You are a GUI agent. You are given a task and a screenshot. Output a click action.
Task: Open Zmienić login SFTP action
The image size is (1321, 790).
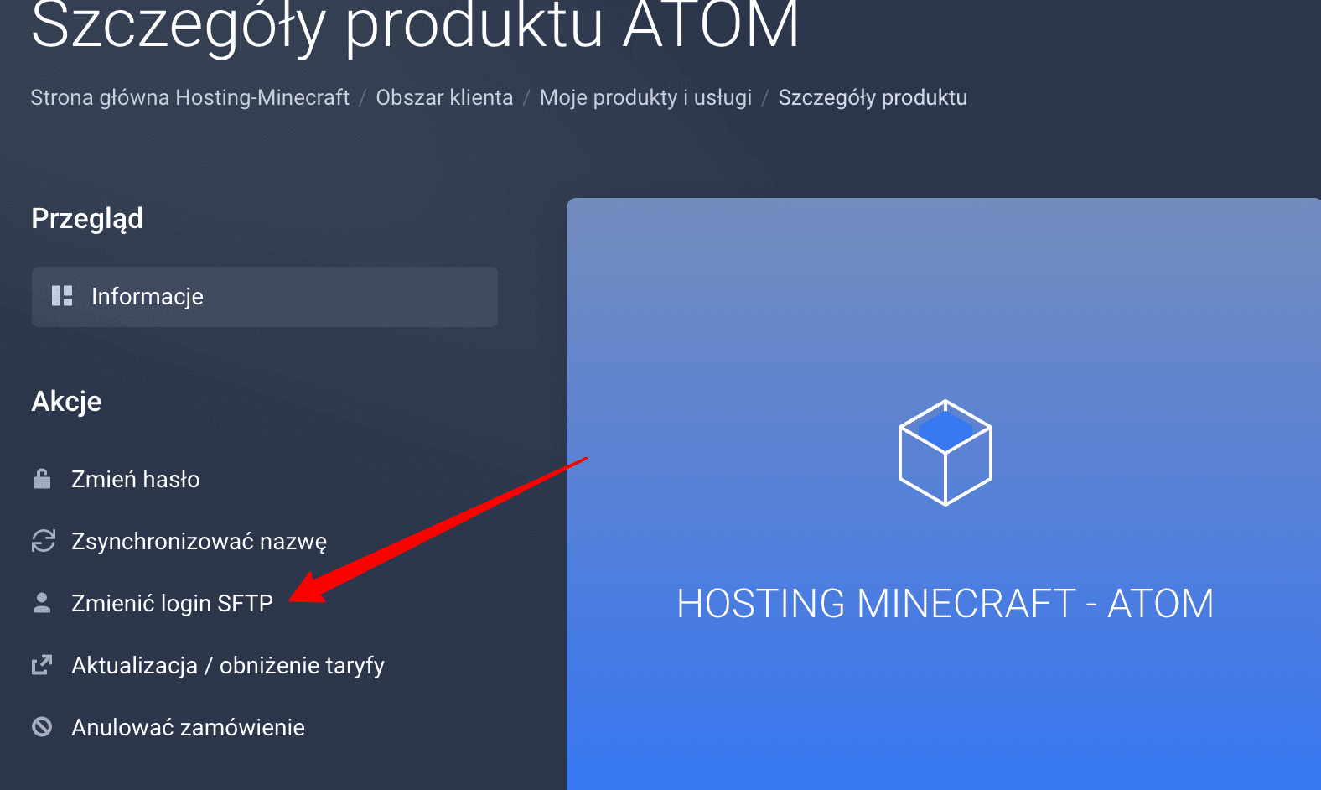(173, 604)
